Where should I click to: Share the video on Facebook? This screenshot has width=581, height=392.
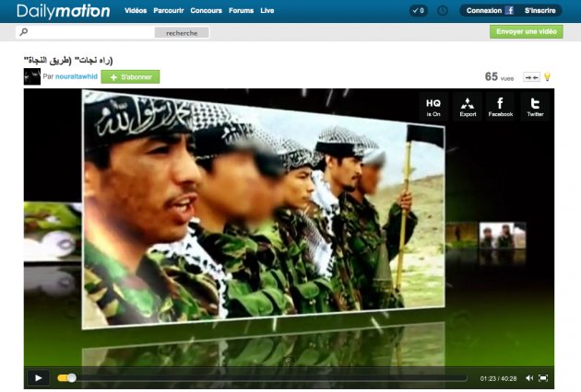point(500,106)
